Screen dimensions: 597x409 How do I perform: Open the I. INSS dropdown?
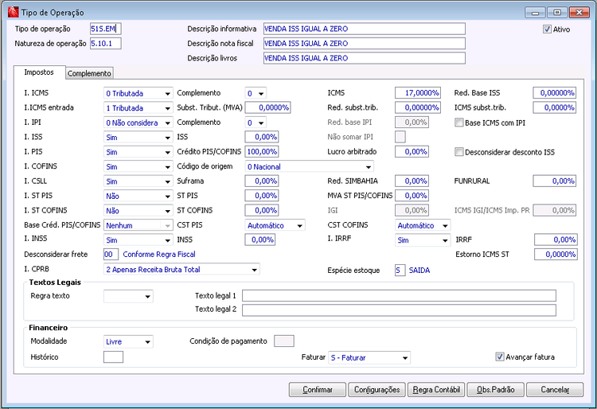tap(138, 240)
